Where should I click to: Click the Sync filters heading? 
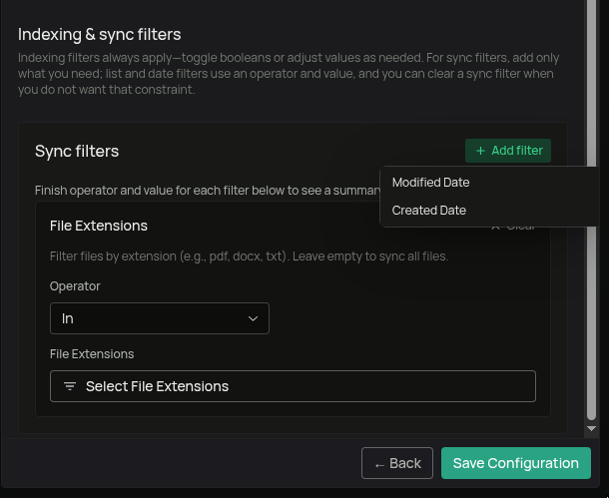[77, 151]
